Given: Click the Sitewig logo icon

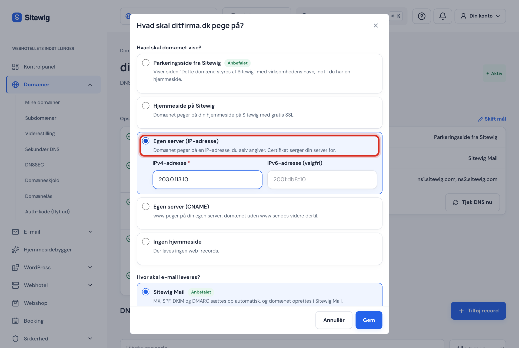Looking at the screenshot, I should point(17,18).
